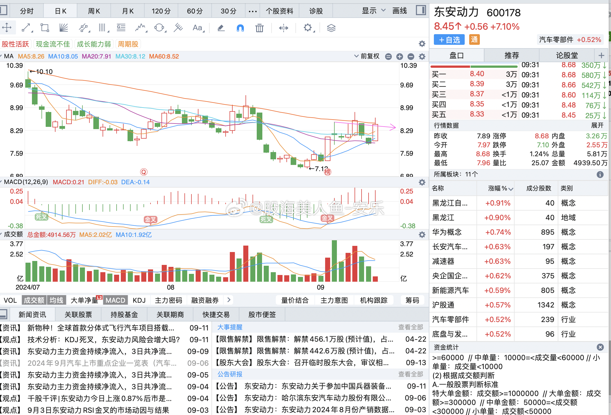Click 查看全部 beside 大事提醒
Screen dimensions: 611x415
pos(411,327)
